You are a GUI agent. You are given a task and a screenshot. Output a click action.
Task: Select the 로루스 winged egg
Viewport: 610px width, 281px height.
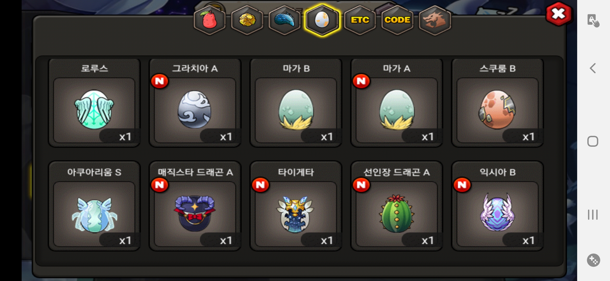(94, 103)
